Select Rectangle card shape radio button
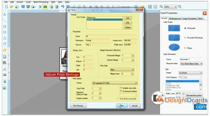Image resolution: width=210 pixels, height=116 pixels. coord(185,28)
